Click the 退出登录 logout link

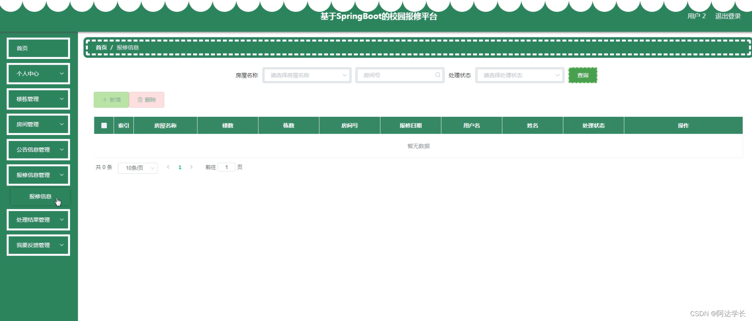pos(728,16)
